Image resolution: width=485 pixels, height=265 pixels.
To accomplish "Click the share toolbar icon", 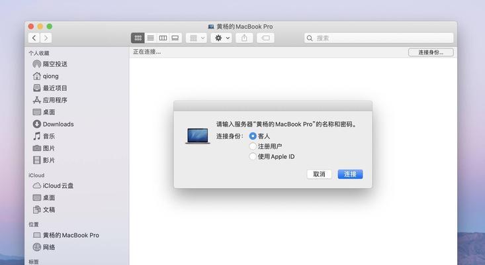I will coord(244,38).
